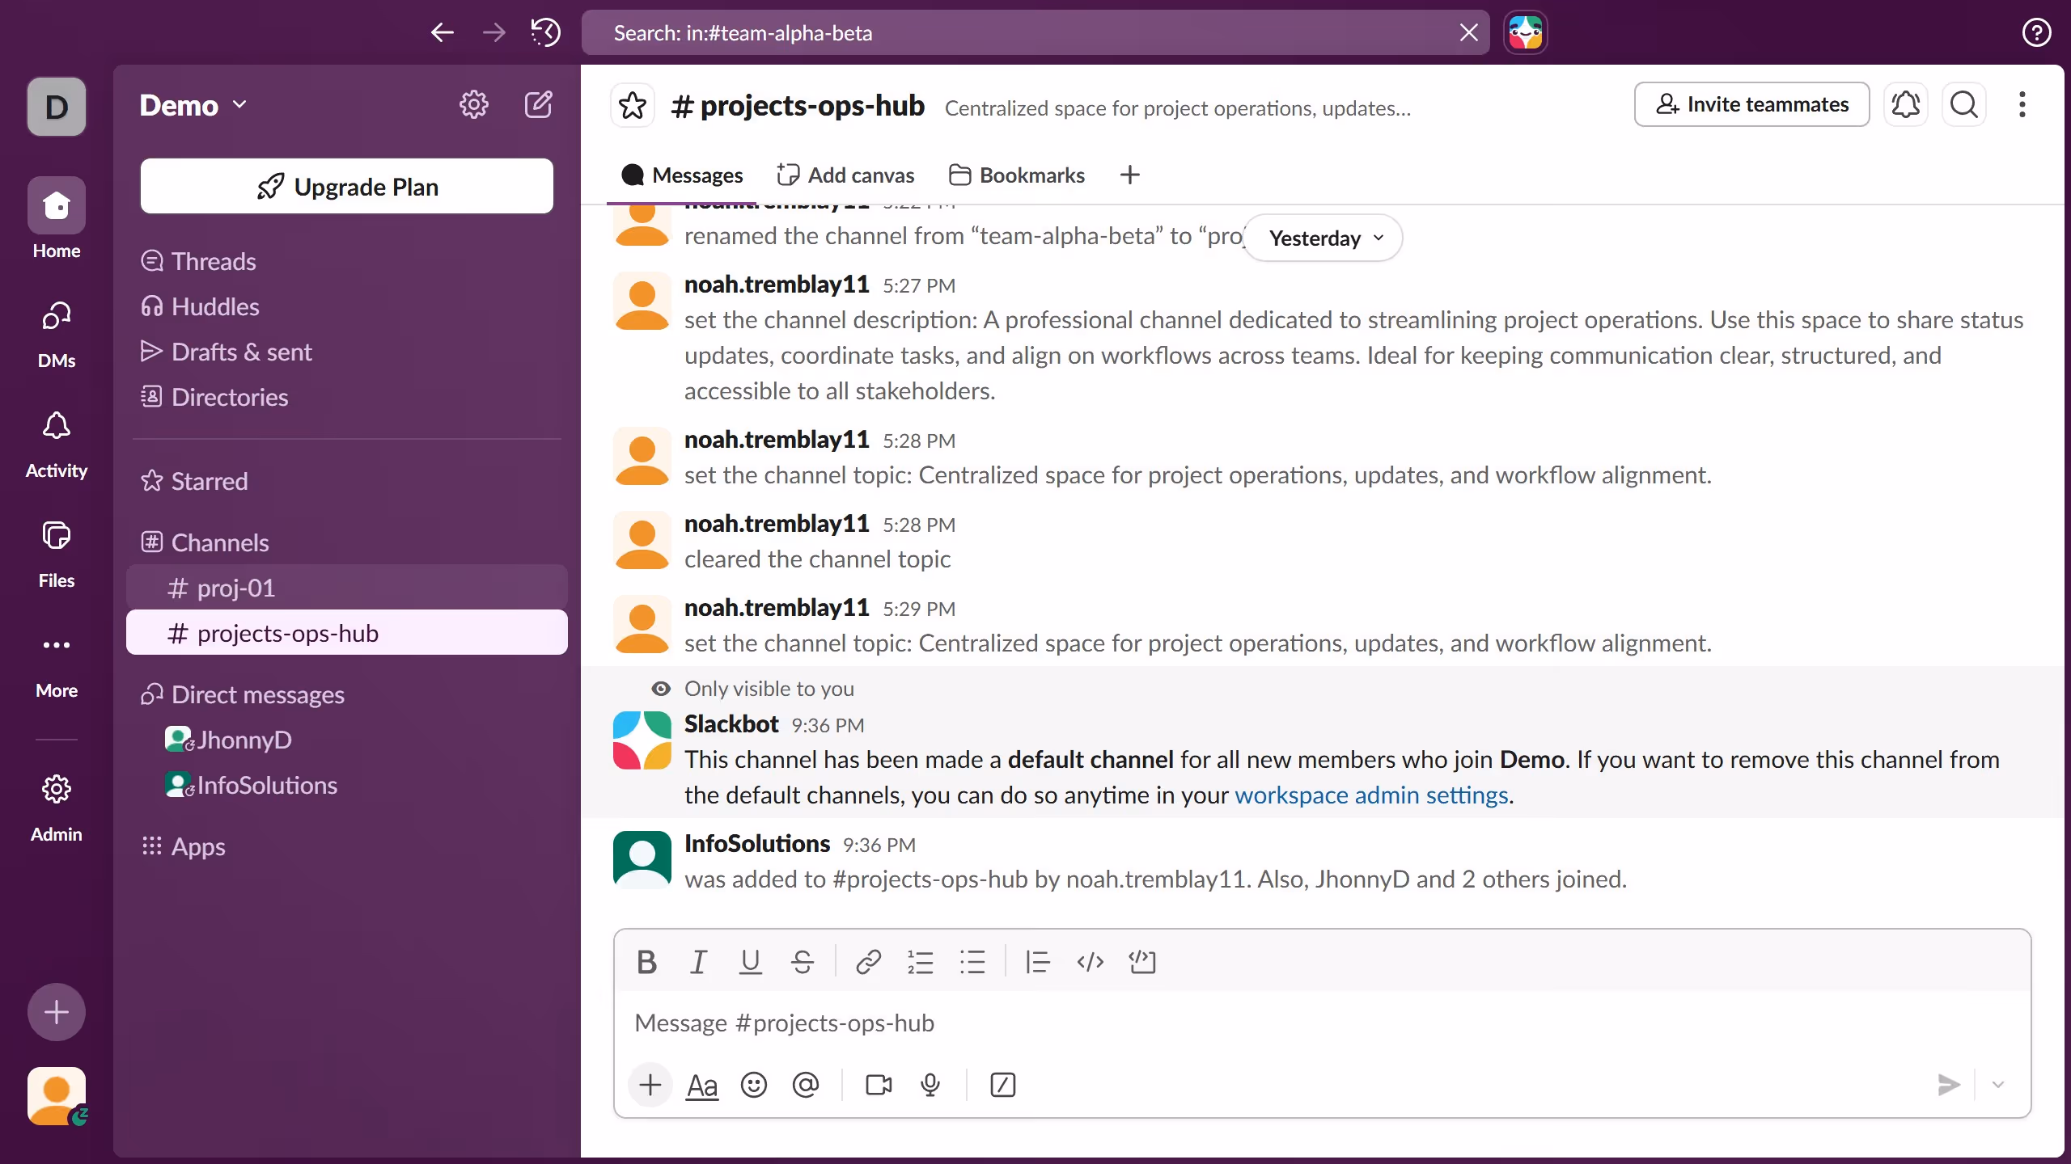Insert a code block
This screenshot has height=1164, width=2071.
pyautogui.click(x=1142, y=962)
